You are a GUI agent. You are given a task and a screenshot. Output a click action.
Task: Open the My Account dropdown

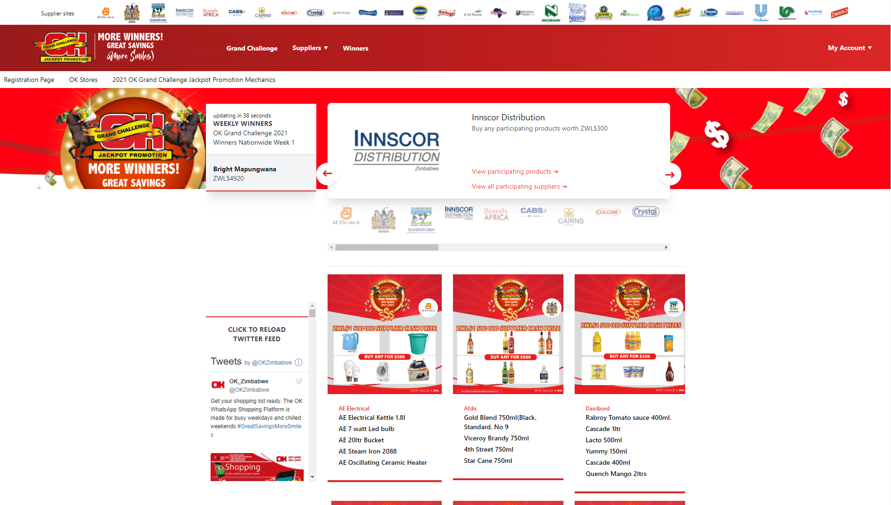pos(849,48)
